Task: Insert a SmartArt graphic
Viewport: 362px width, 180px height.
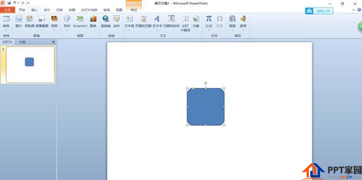Action: (80, 22)
